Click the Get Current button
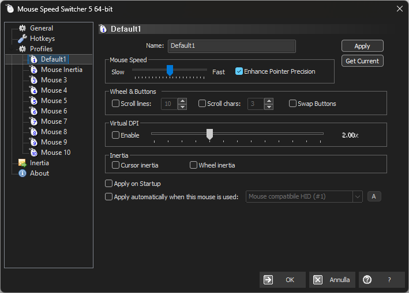 click(x=362, y=61)
